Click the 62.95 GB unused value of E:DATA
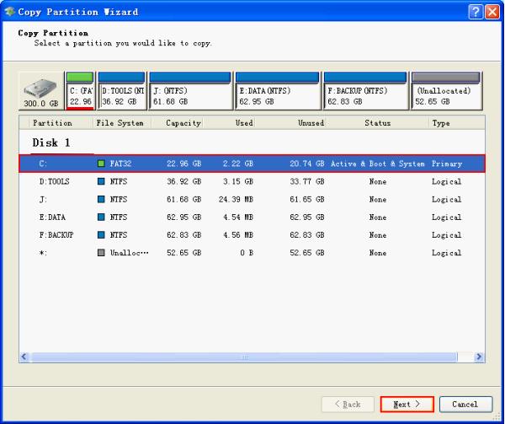Viewport: 505px width, 424px height. [x=307, y=217]
